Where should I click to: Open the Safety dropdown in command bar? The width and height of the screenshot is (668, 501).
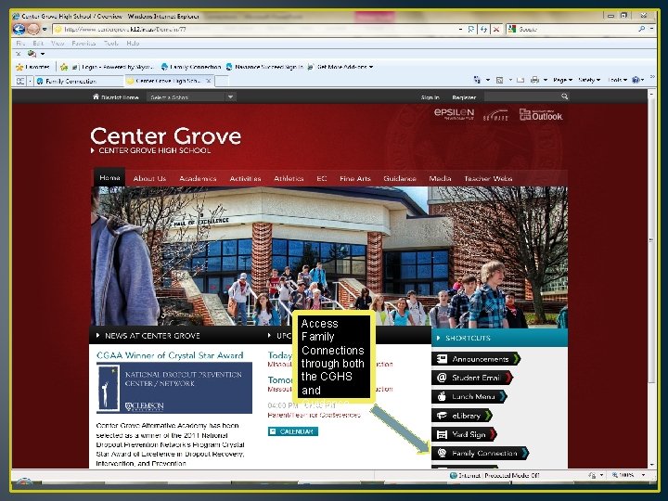589,80
